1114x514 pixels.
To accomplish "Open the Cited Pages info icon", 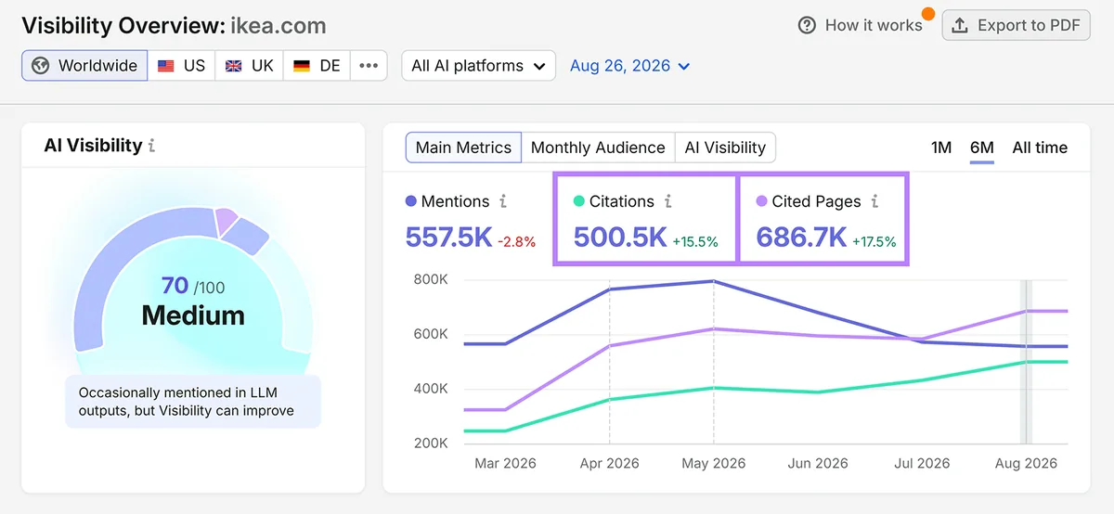I will click(874, 201).
